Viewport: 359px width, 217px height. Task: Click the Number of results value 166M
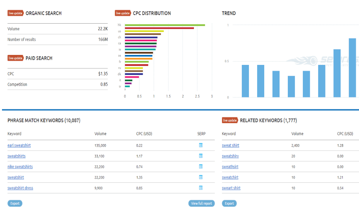point(103,39)
